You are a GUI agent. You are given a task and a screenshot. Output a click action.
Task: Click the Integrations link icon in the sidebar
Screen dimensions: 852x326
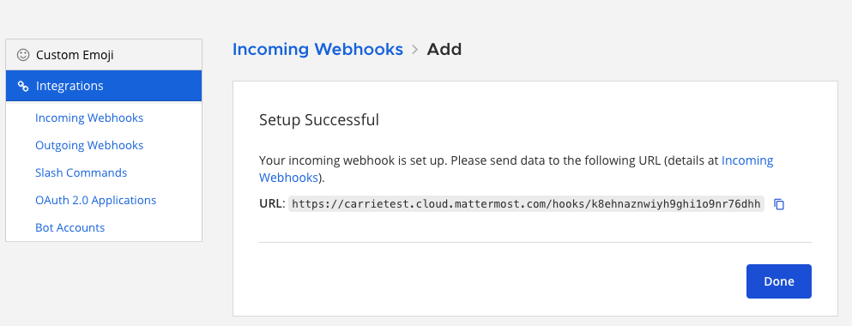[x=23, y=86]
